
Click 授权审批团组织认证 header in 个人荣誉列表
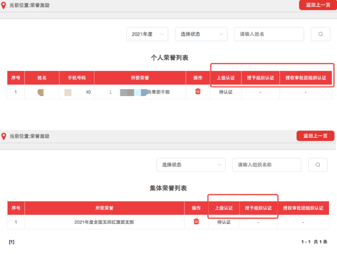click(x=305, y=78)
